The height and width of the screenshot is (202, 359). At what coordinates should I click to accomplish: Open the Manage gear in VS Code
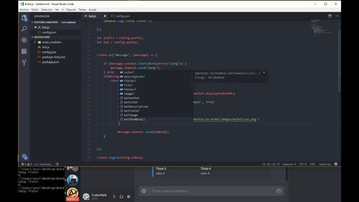click(x=25, y=157)
